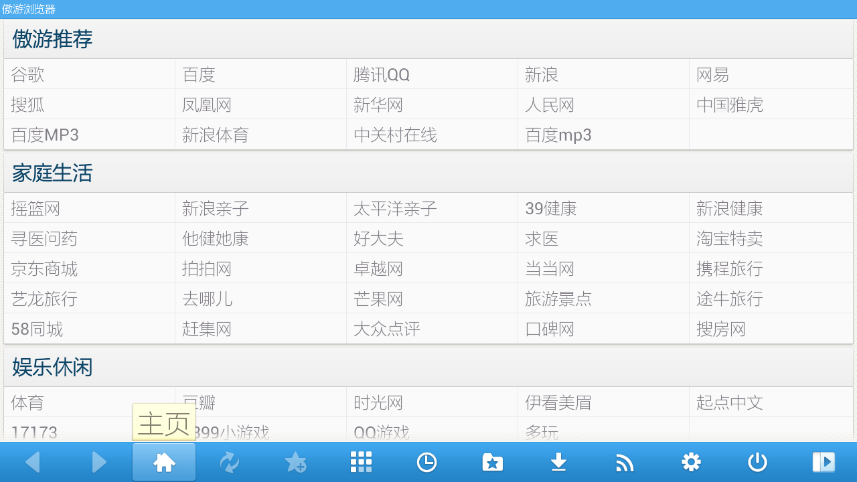Open 搜房网

pyautogui.click(x=721, y=329)
